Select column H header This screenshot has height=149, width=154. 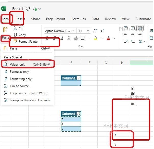[x=122, y=63]
